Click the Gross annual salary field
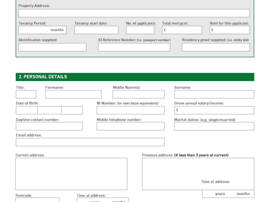Screen dimensions: 269x202 214,110
